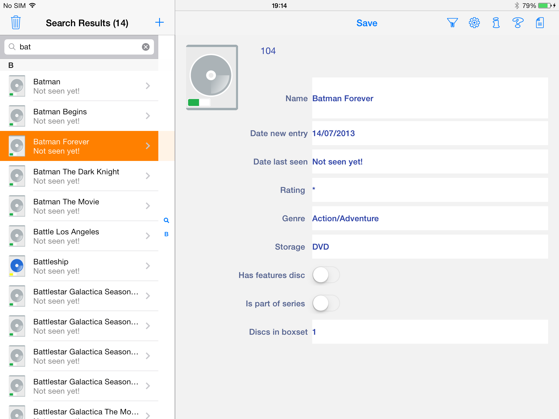Image resolution: width=559 pixels, height=419 pixels.
Task: Tap the info icon in toolbar
Action: tap(496, 23)
